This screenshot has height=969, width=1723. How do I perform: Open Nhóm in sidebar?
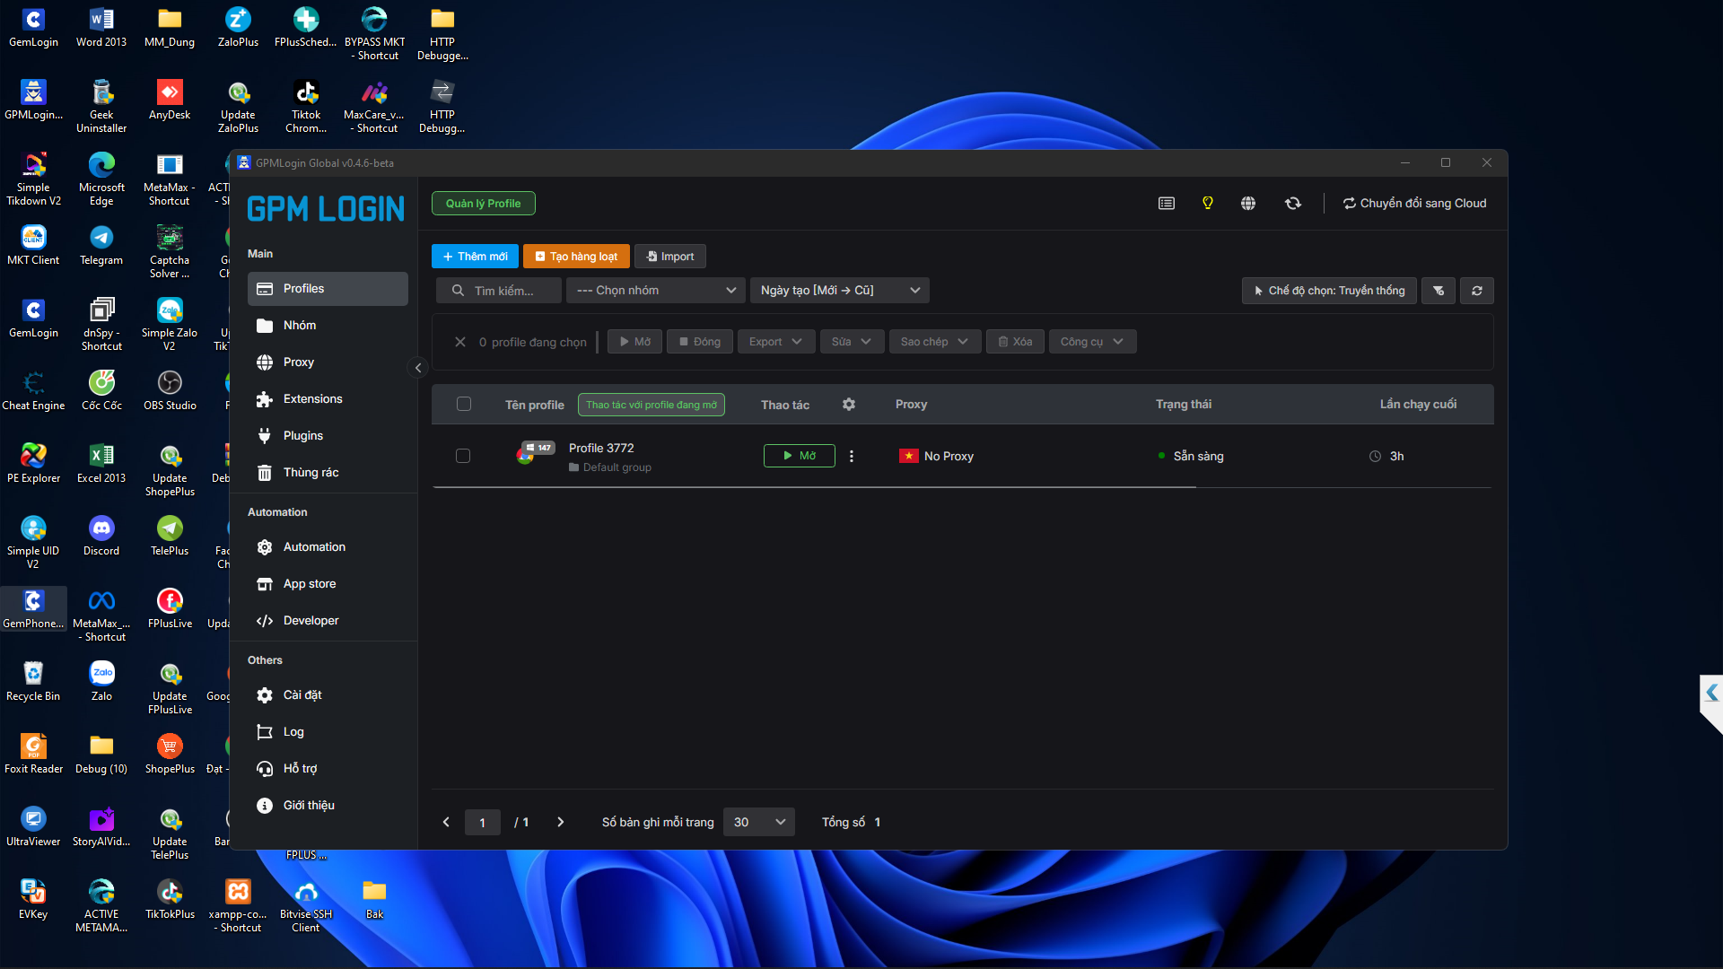(x=328, y=326)
